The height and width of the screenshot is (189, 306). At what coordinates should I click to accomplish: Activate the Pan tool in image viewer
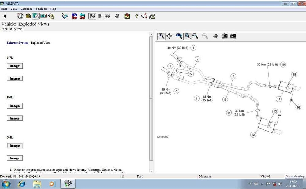pos(169,36)
